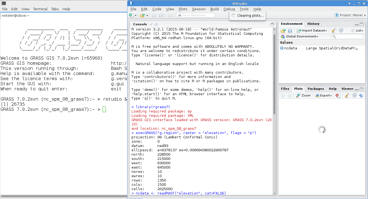Click the Zoom plot button
Screen dimensions: 368x199
pos(303,95)
